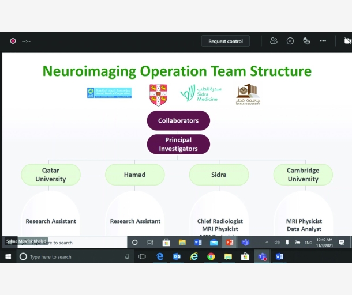Open Google Chrome from taskbar
Viewport: 352px width, 295px height.
click(211, 256)
